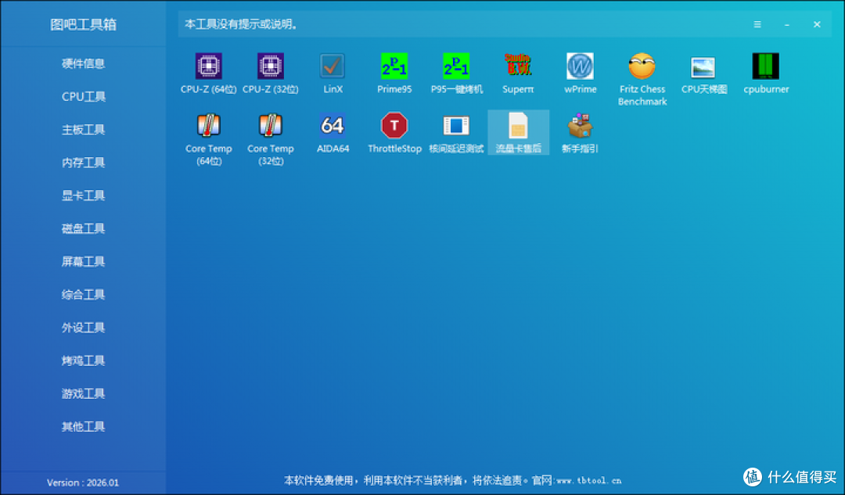The image size is (845, 495).
Task: Open 主板工具 category
Action: (x=83, y=130)
